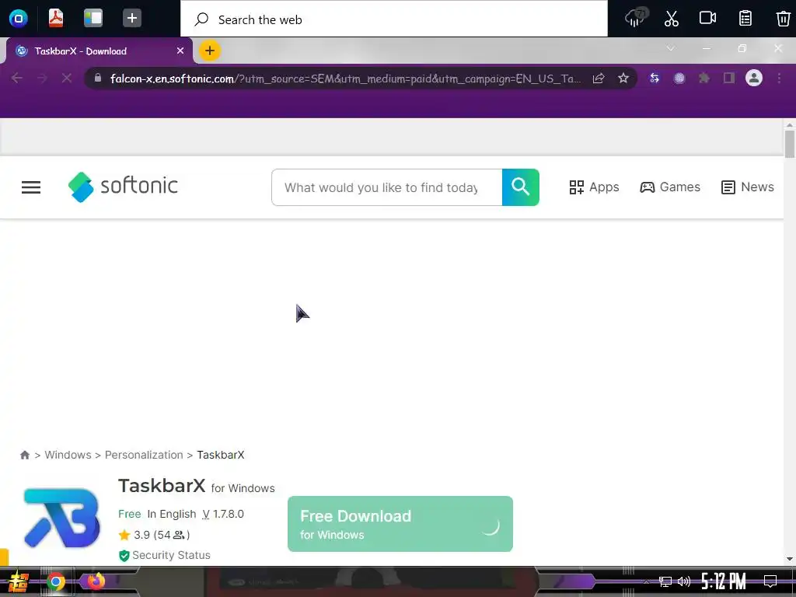Show hidden tray icons chevron

pos(646,581)
